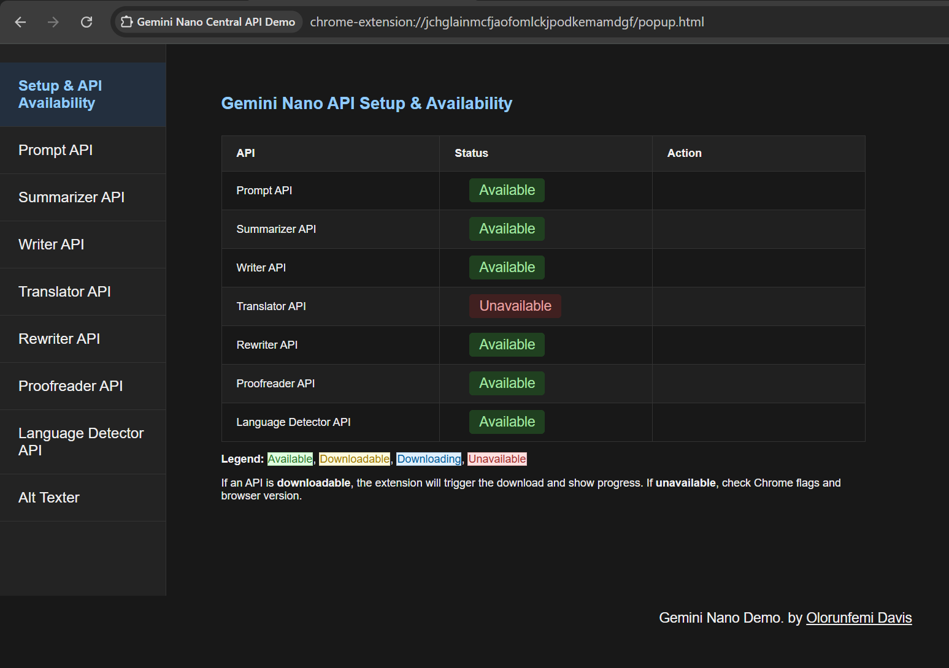Click the Downloading legend label
The height and width of the screenshot is (668, 949).
coord(428,458)
